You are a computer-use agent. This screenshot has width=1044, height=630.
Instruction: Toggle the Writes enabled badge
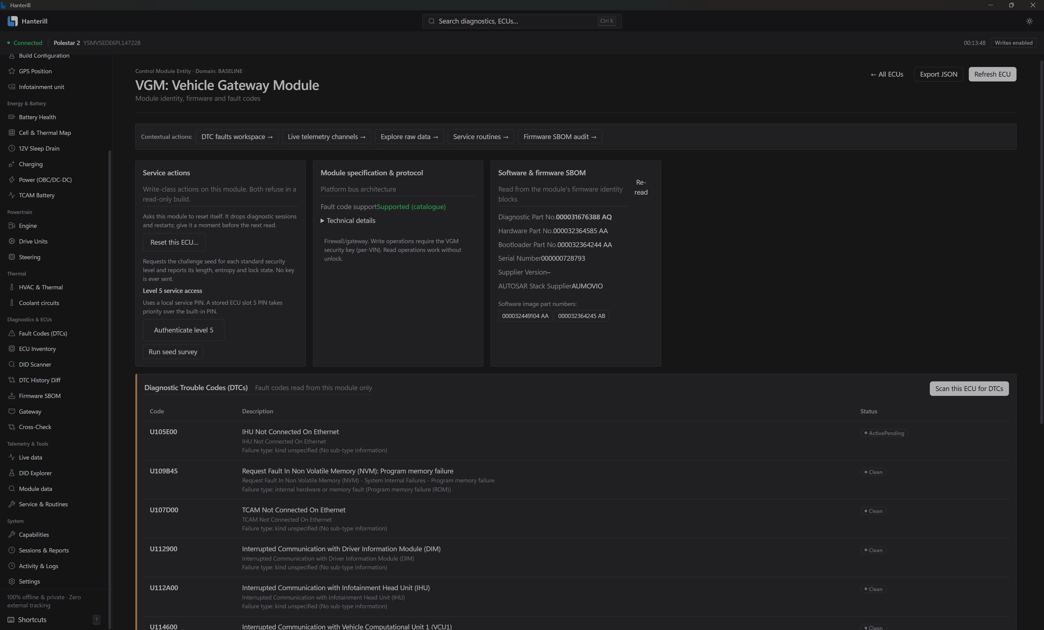pos(1013,43)
